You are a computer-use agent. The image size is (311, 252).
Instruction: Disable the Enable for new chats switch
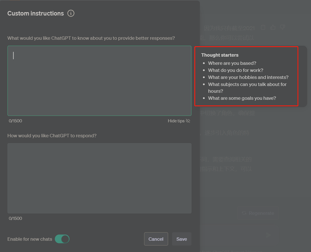[x=62, y=239]
